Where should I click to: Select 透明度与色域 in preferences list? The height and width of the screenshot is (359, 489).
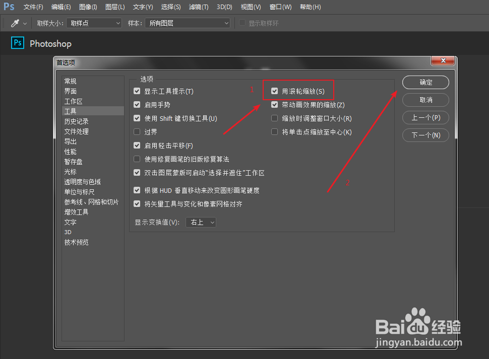pos(93,182)
